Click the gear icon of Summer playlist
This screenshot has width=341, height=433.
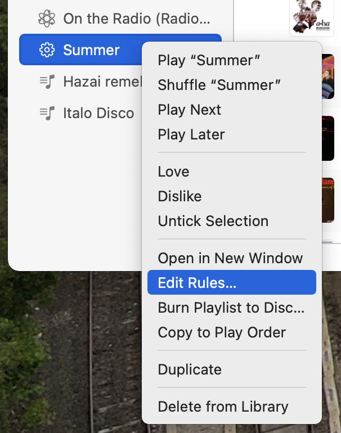[x=47, y=50]
